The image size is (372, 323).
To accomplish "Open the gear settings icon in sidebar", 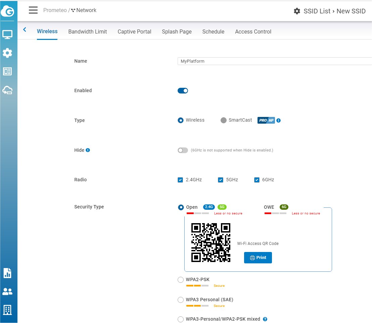I will tap(7, 53).
